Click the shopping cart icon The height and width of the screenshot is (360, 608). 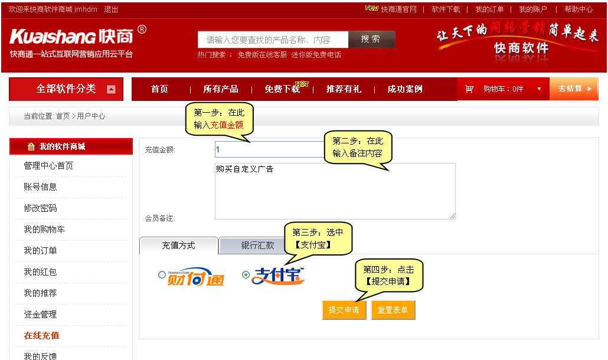point(469,89)
